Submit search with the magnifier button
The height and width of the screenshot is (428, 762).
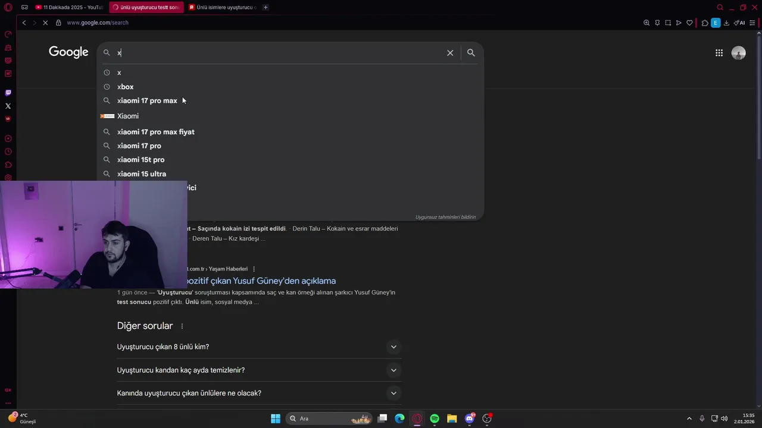(x=471, y=53)
